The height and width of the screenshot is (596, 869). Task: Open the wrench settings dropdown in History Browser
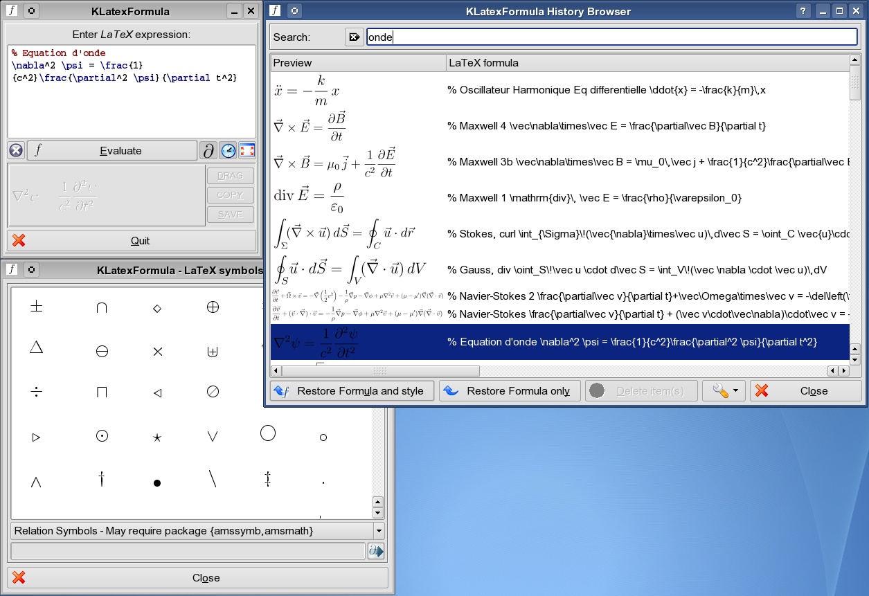(724, 391)
